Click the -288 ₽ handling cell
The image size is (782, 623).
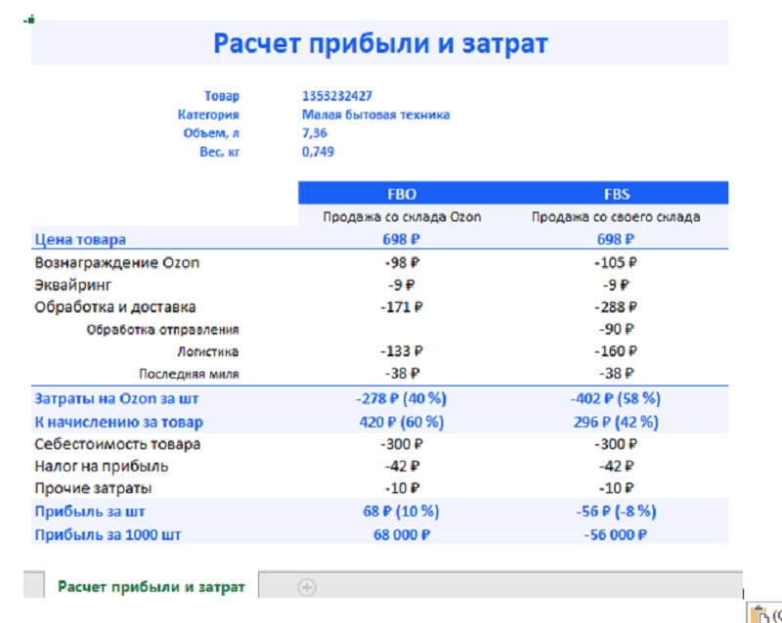pos(616,307)
